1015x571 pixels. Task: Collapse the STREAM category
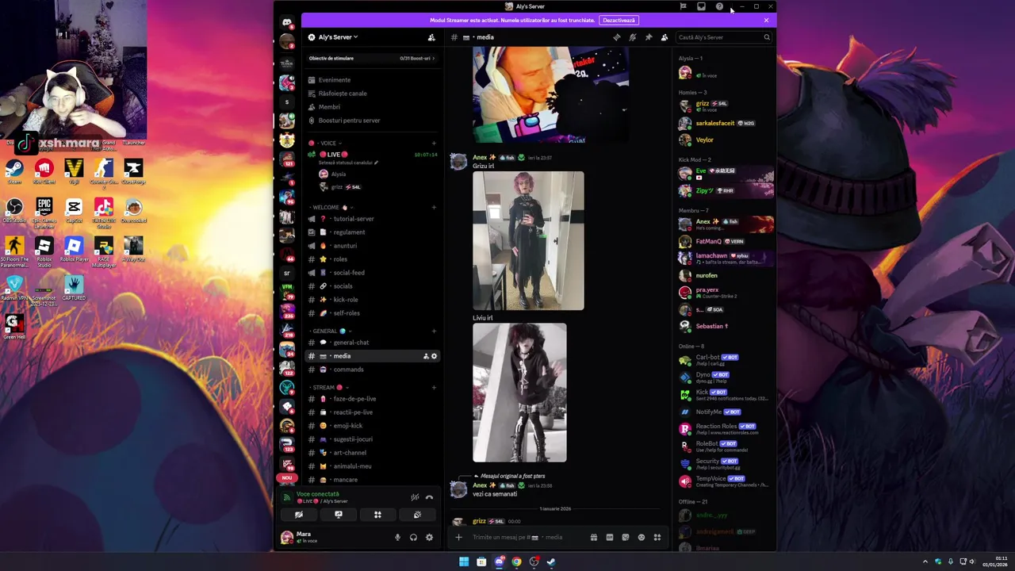click(327, 388)
